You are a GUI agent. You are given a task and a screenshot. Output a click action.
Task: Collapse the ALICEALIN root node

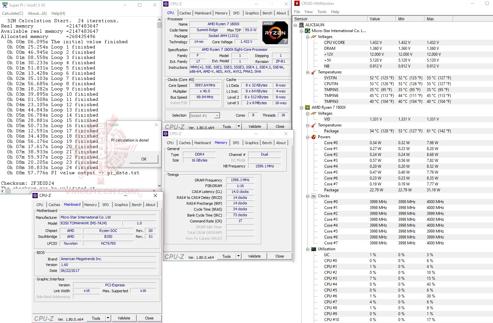click(295, 25)
